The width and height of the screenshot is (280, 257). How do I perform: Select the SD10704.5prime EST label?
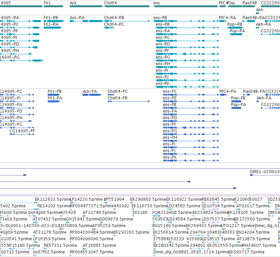tap(218, 206)
